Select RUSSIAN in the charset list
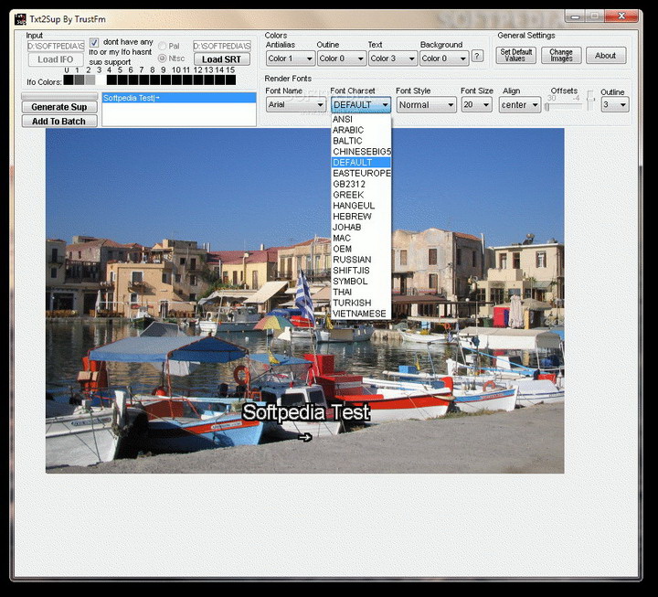This screenshot has height=597, width=658. (x=361, y=260)
